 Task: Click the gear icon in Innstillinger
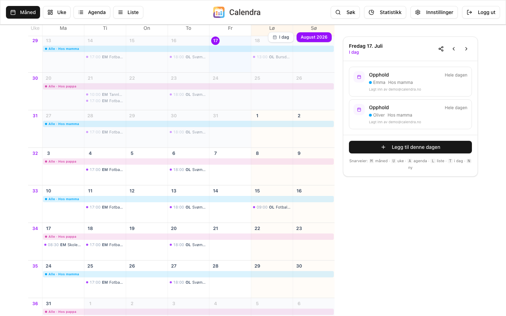tap(418, 12)
